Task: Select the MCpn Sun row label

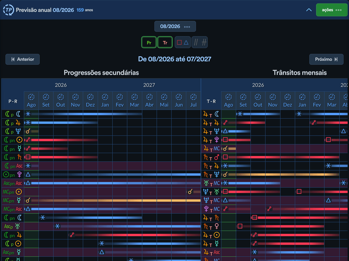Action: 13,192
